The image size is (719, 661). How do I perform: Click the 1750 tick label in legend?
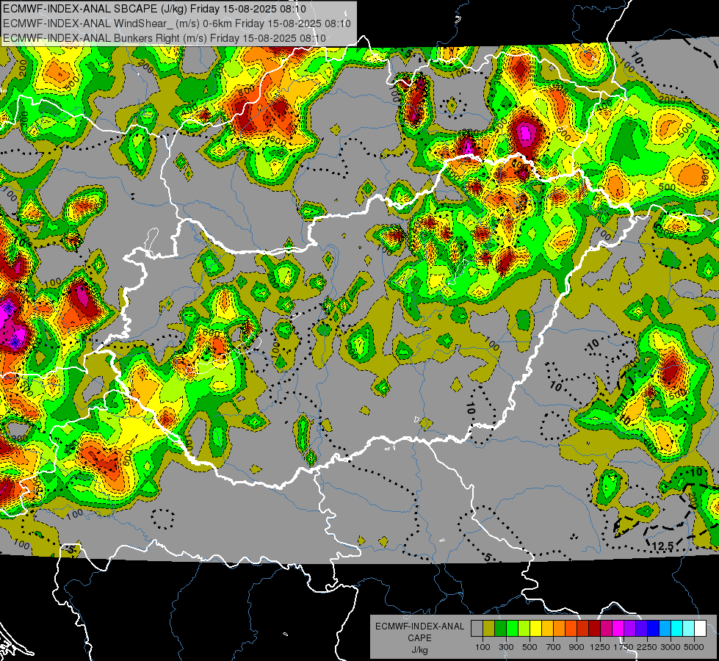pos(624,647)
